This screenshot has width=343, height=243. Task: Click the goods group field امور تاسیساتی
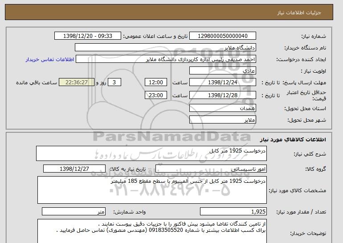tap(211, 169)
